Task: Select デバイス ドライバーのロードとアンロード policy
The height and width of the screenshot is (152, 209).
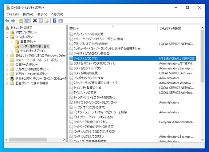Action: 96,102
